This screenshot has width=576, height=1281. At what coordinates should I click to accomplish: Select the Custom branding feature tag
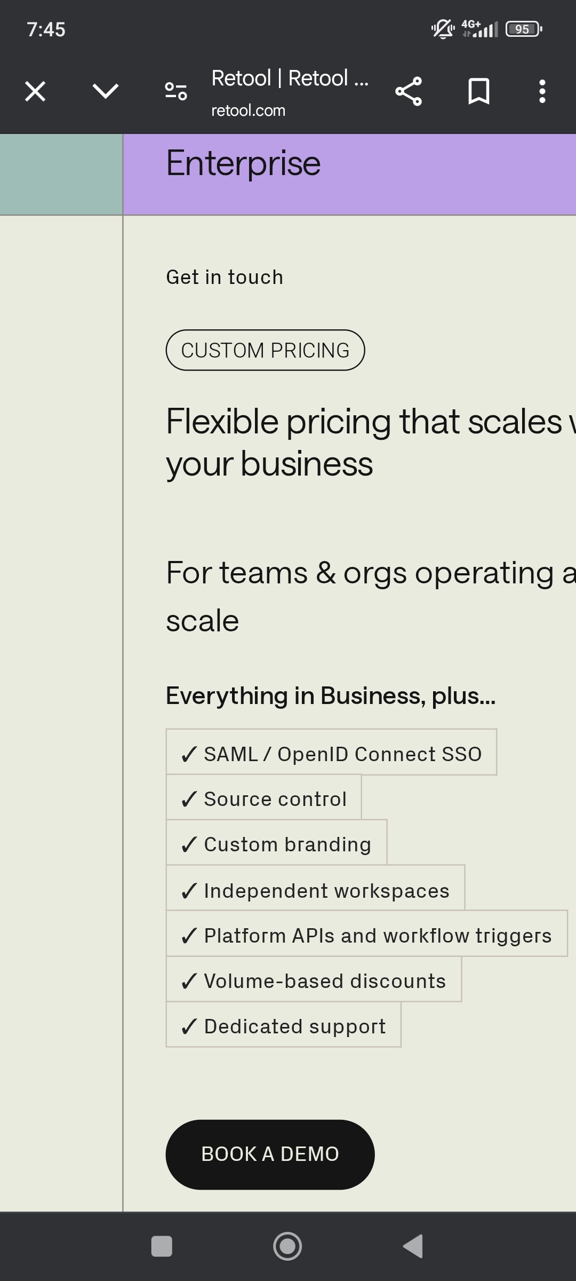(276, 842)
